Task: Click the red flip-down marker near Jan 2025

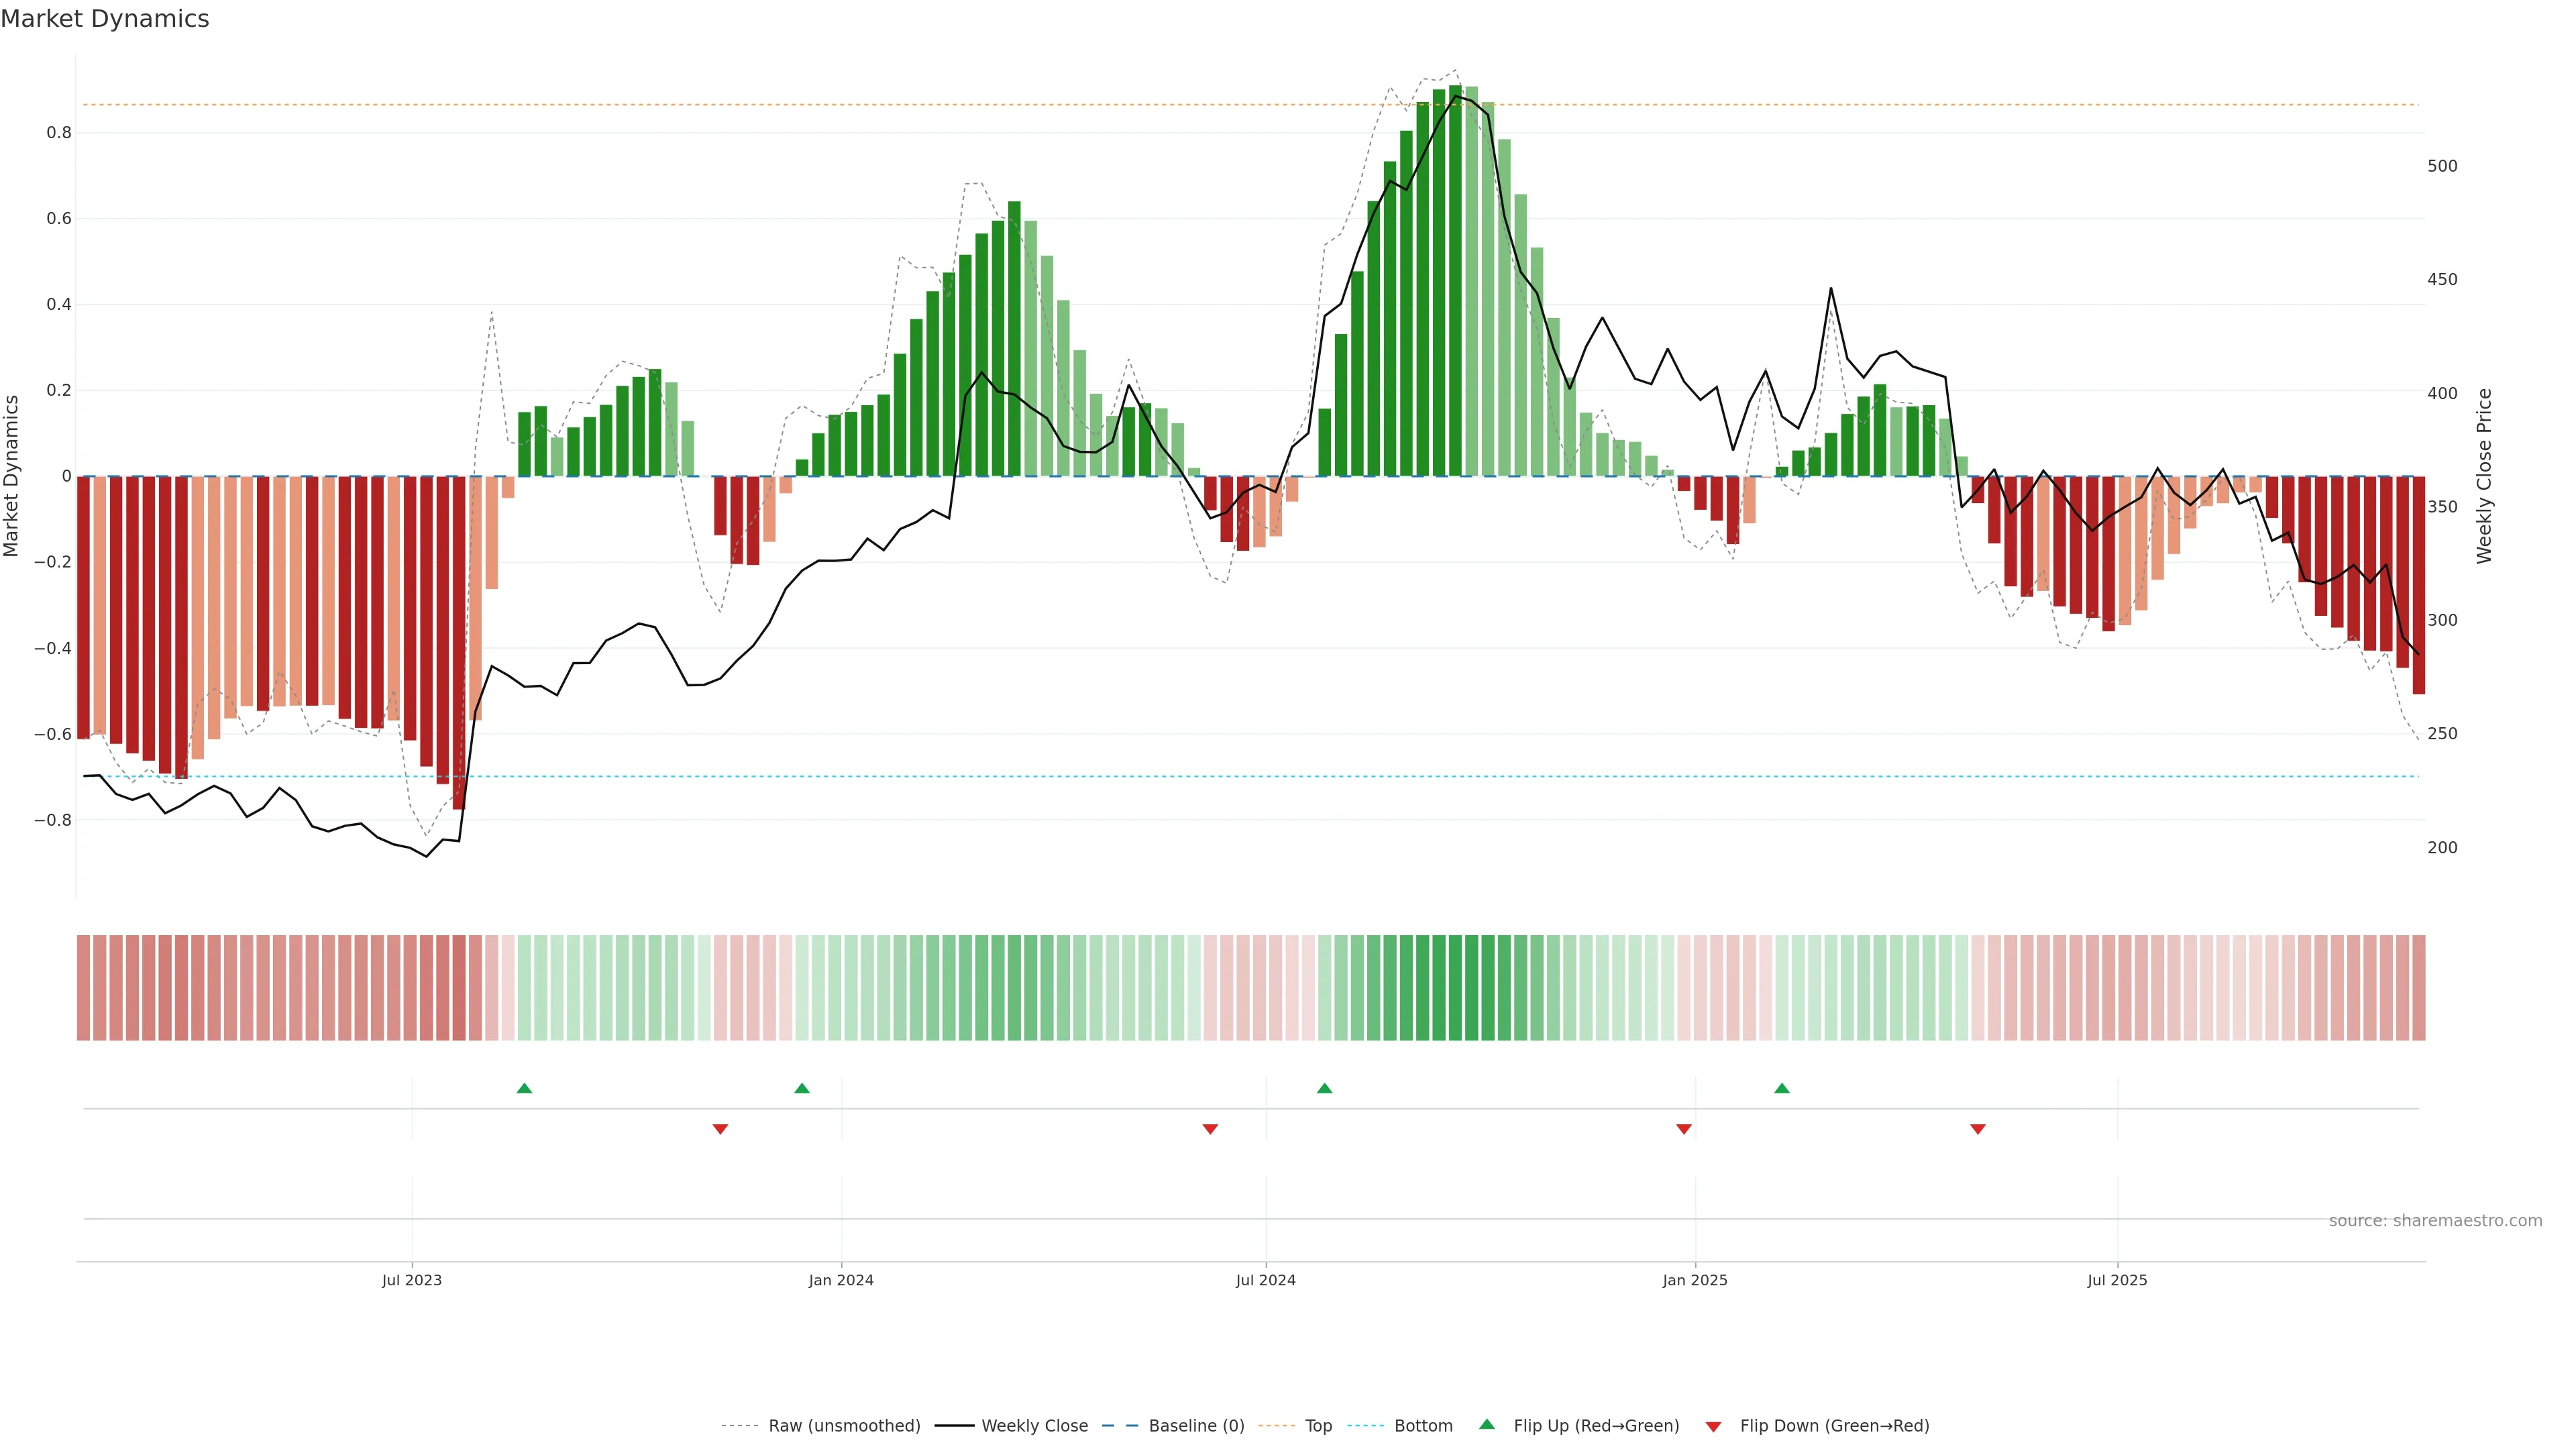Action: tap(1684, 1129)
